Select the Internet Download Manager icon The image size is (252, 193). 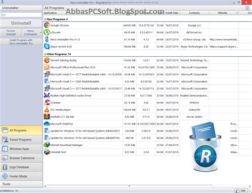pyautogui.click(x=47, y=145)
